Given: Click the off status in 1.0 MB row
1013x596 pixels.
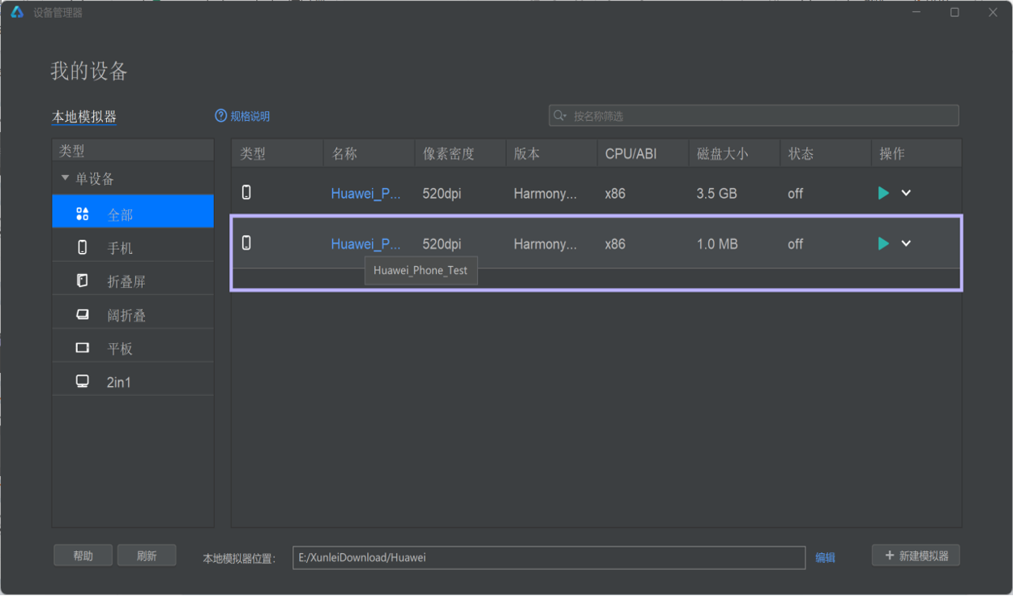Looking at the screenshot, I should [795, 244].
